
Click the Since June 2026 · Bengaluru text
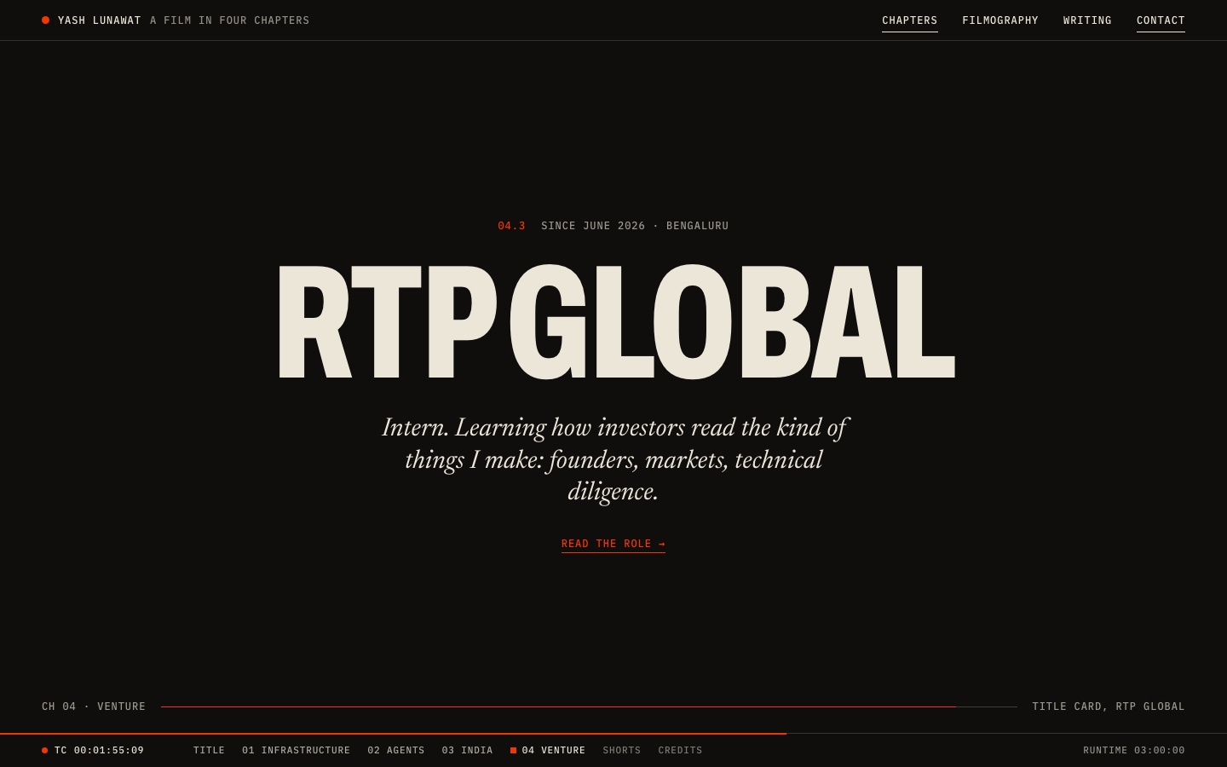(x=635, y=226)
